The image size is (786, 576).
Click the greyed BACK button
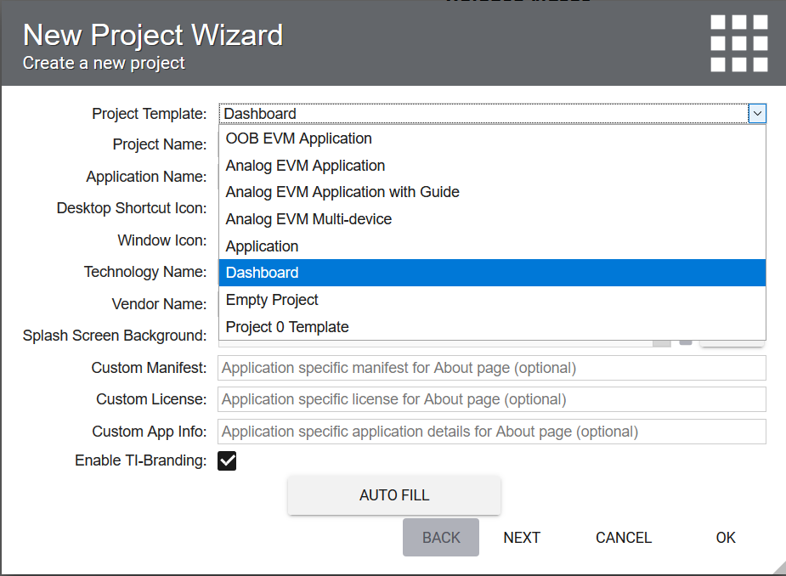coord(441,538)
